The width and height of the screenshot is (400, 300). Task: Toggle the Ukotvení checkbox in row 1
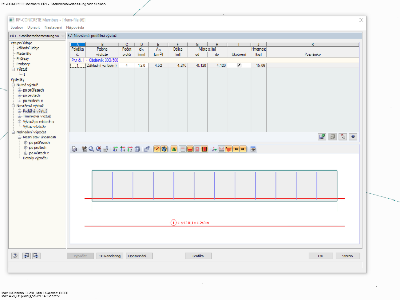(239, 66)
